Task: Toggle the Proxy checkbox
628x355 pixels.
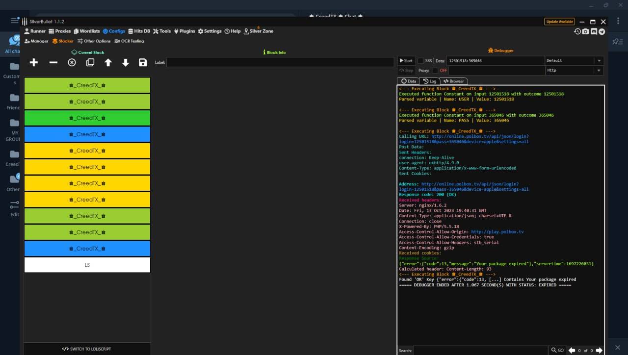Action: [435, 71]
